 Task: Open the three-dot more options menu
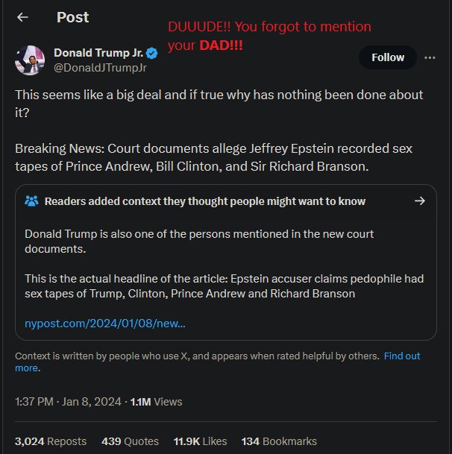pos(430,57)
